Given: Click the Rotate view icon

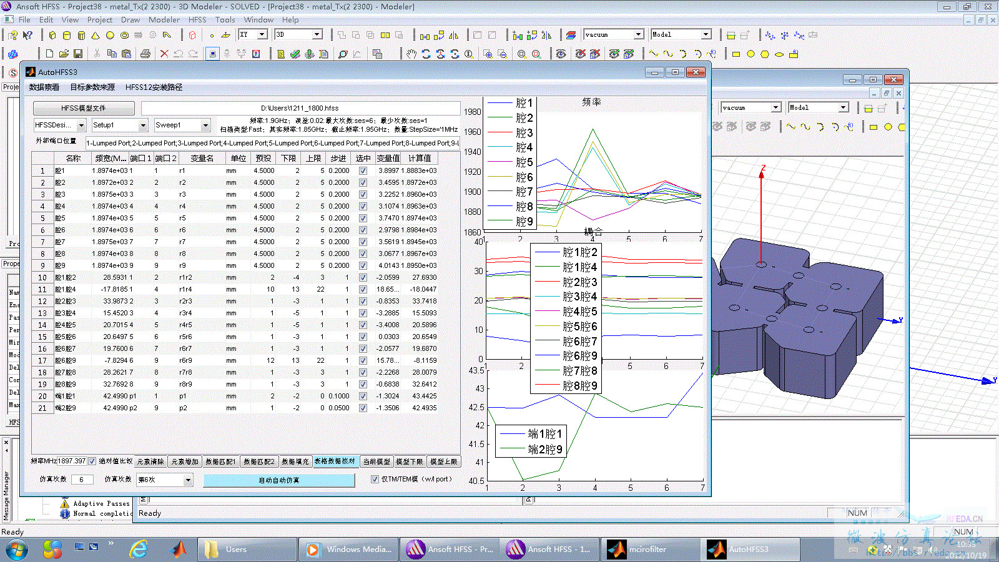Looking at the screenshot, I should [x=426, y=54].
